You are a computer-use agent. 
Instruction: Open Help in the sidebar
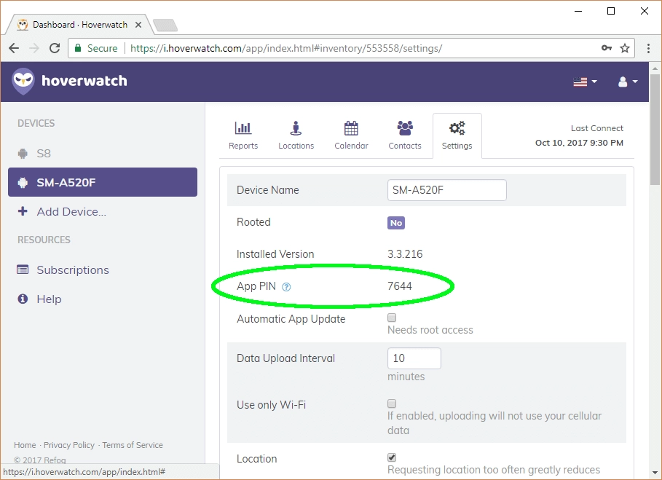coord(39,299)
